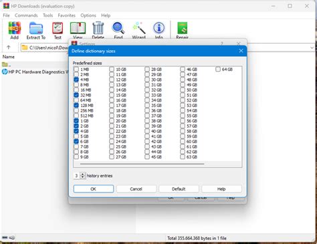The width and height of the screenshot is (317, 244).
Task: Check the 512 MB checkbox
Action: (x=76, y=116)
